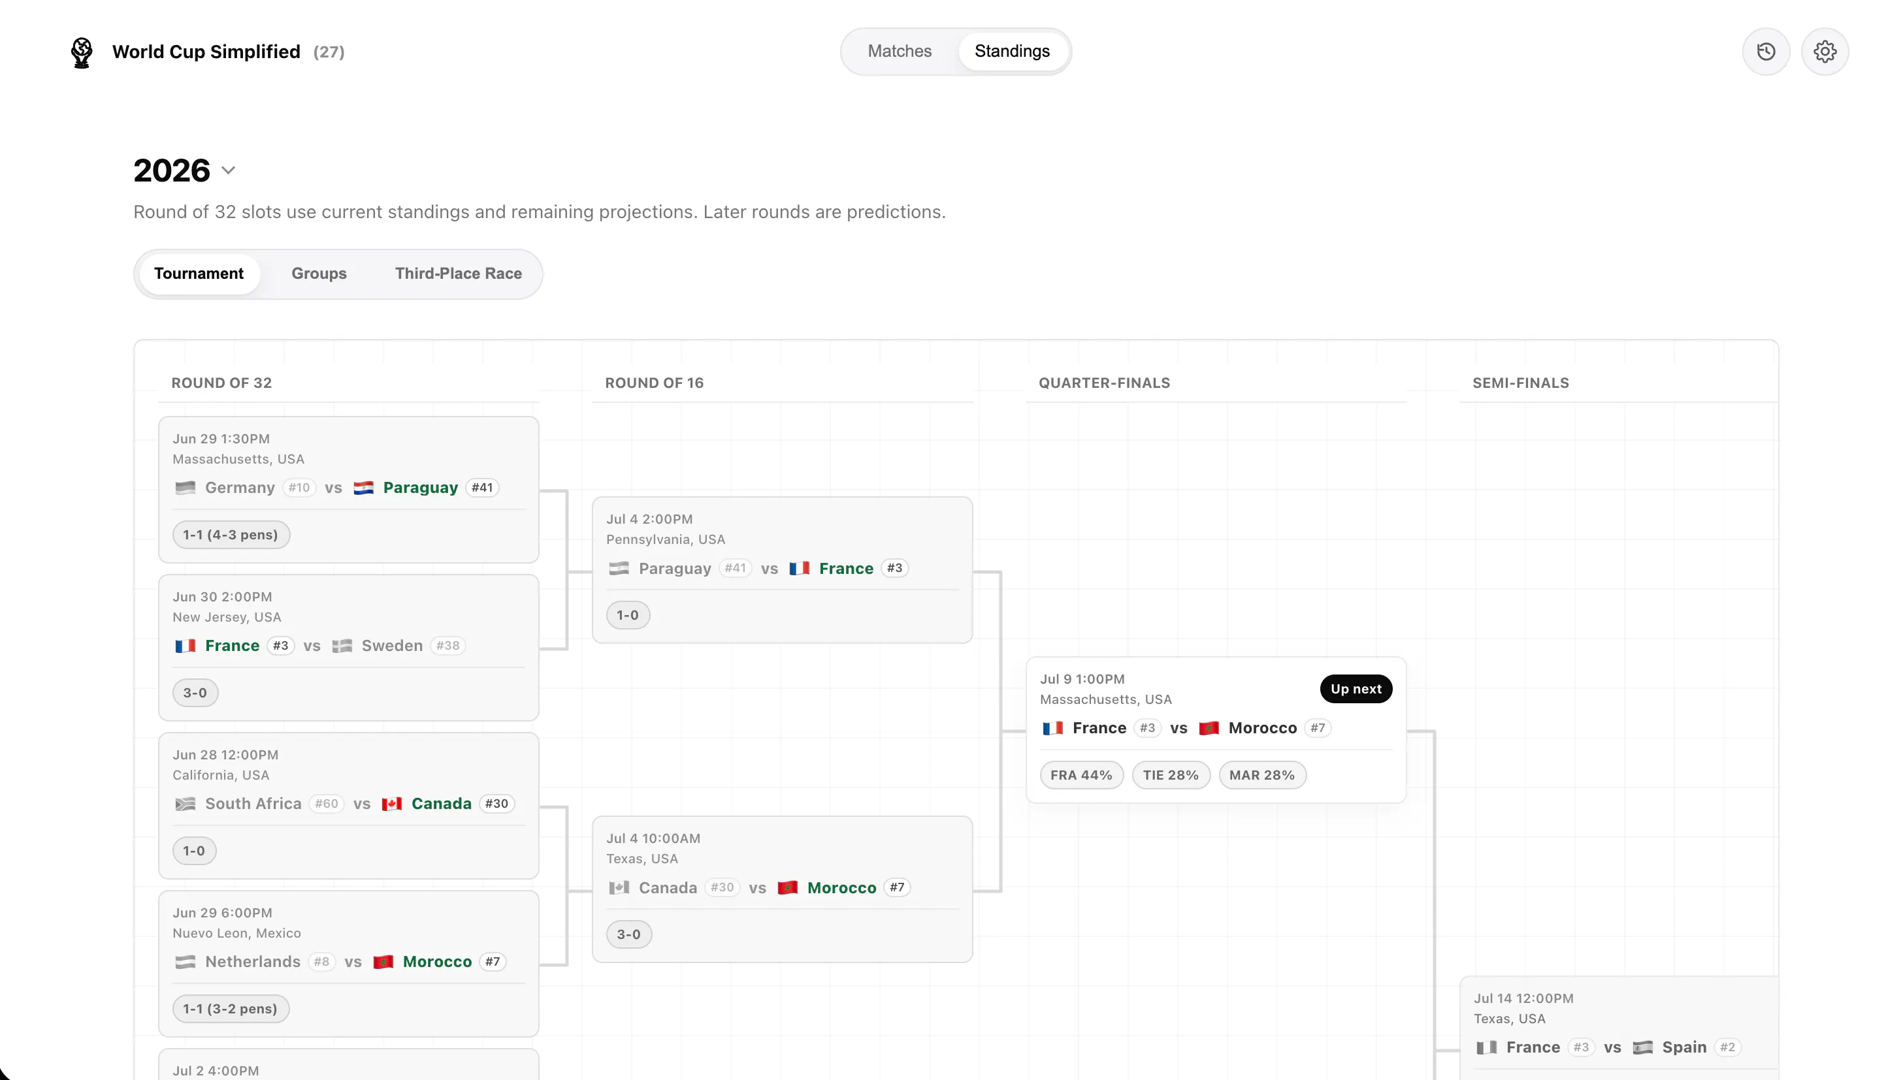
Task: Click the TIE 28% prediction pill
Action: (1170, 775)
